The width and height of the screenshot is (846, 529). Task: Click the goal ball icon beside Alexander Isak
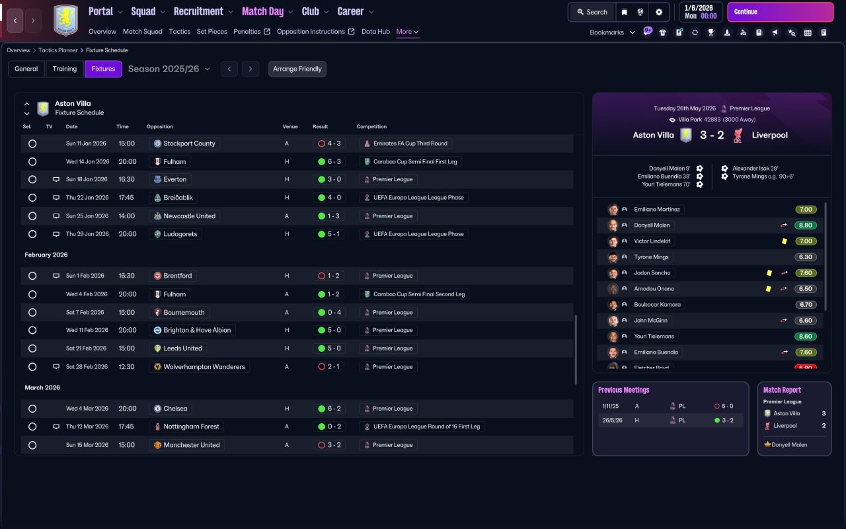point(724,169)
